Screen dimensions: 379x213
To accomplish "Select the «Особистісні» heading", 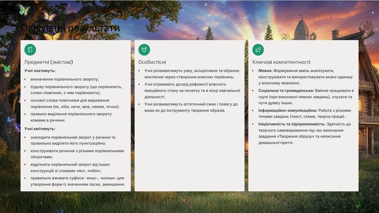I will coord(152,62).
